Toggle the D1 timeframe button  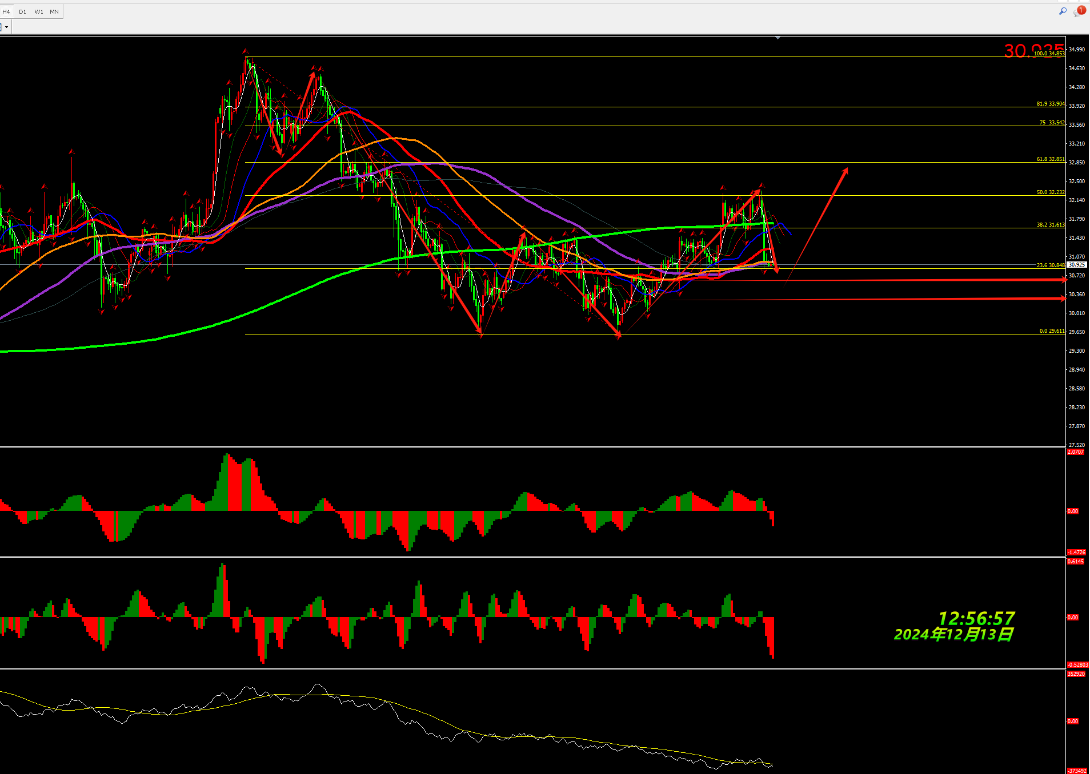pos(23,11)
